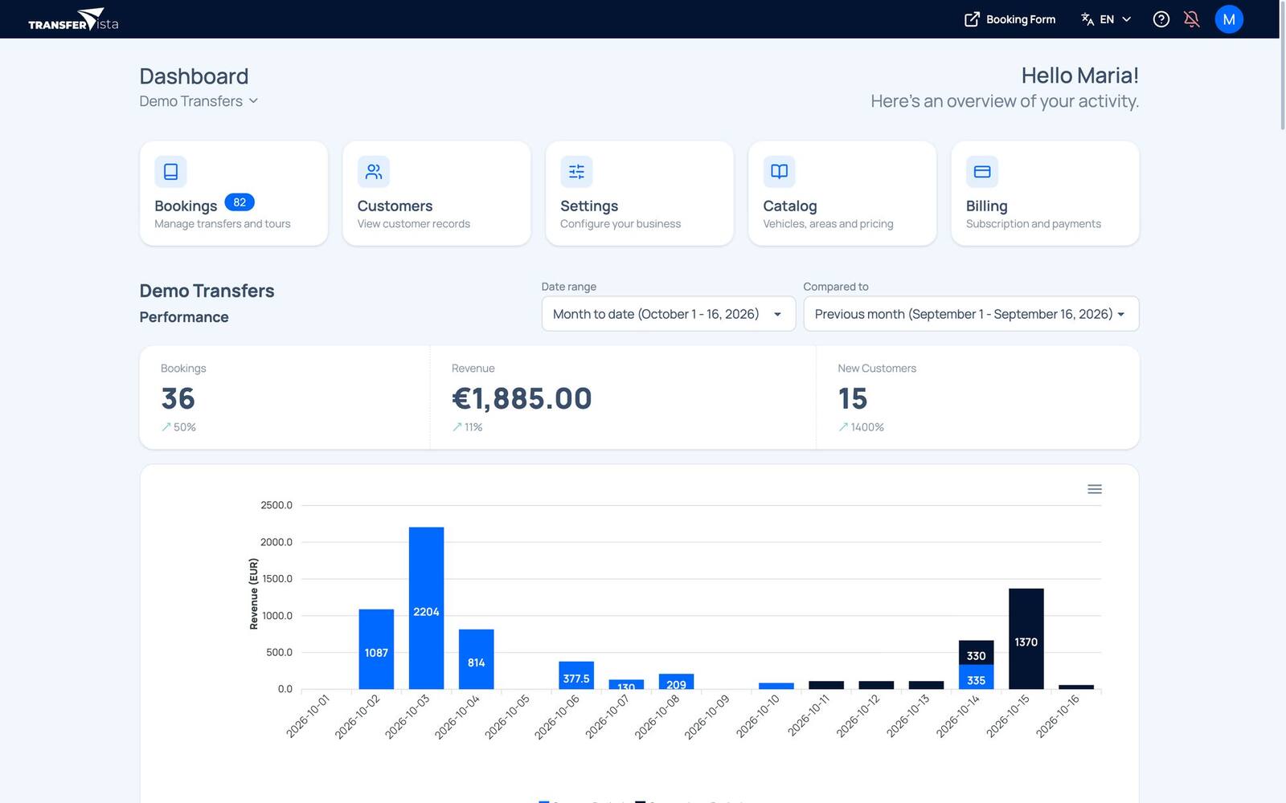Click the Customers card people icon
Screen dimensions: 1286x803
point(374,172)
